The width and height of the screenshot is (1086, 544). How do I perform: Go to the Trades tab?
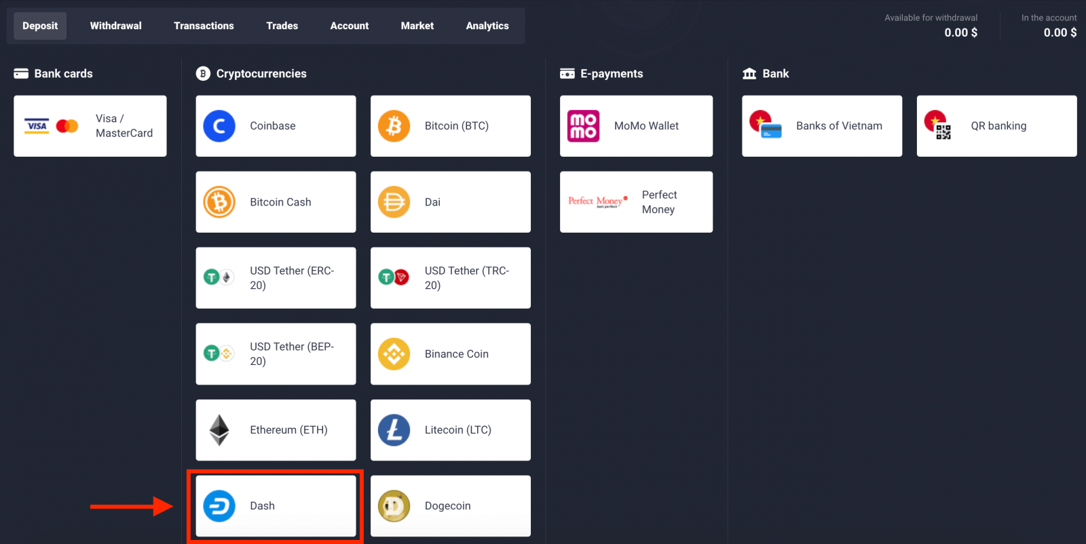click(x=282, y=26)
